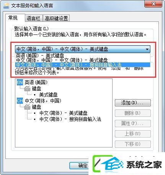This screenshot has width=165, height=175.
Task: Select 中文(简体) - 搜狗拼音输入法 tree entry
Action: tap(70, 119)
